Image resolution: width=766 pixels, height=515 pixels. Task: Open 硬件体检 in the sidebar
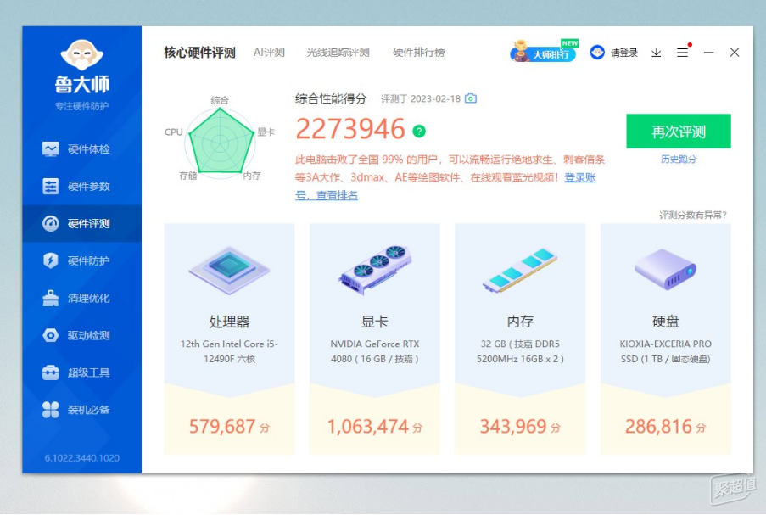coord(81,149)
